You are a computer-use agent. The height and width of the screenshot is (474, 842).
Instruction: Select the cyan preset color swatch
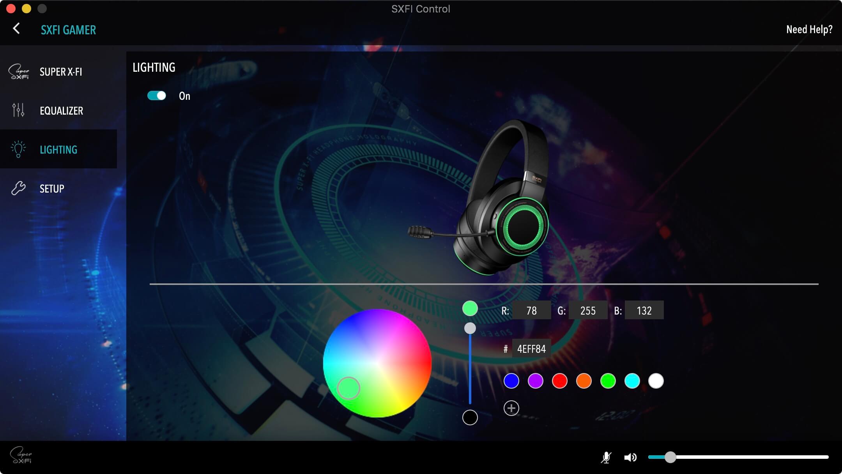[x=632, y=381]
